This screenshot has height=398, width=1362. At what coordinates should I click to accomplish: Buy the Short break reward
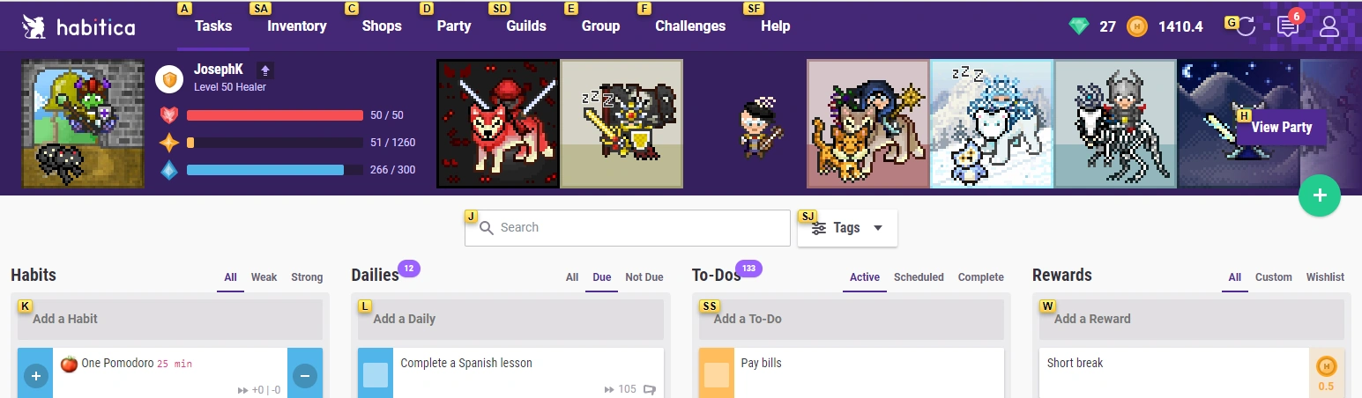click(1326, 373)
